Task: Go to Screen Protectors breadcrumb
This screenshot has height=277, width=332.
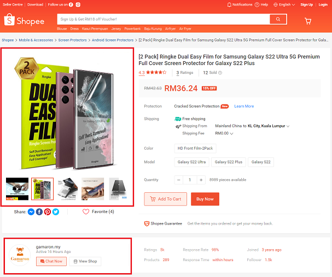Action: pos(72,40)
